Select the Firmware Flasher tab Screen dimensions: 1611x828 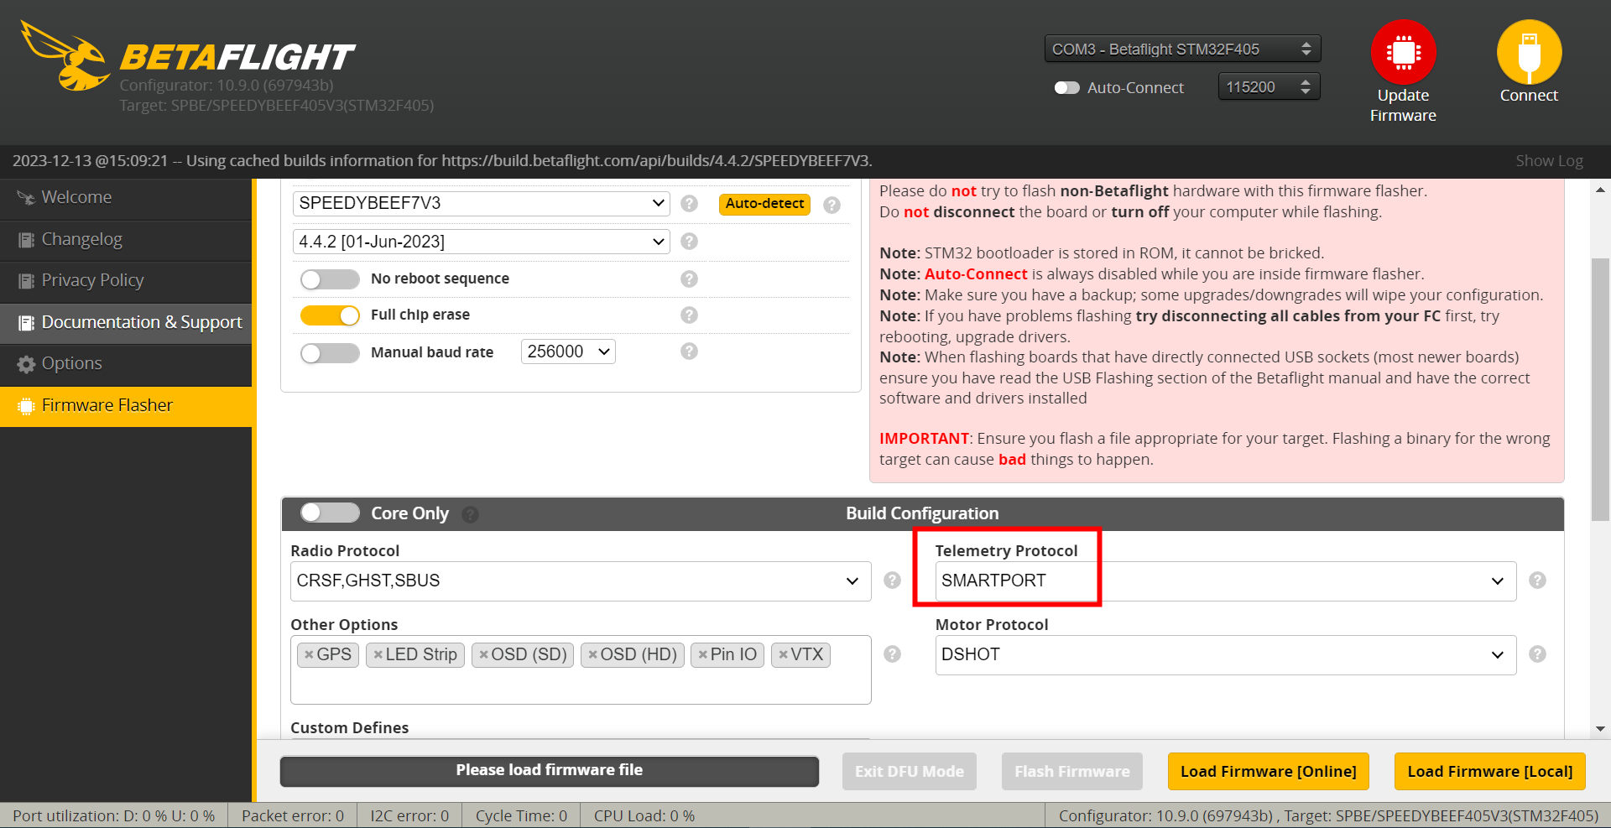click(x=126, y=406)
